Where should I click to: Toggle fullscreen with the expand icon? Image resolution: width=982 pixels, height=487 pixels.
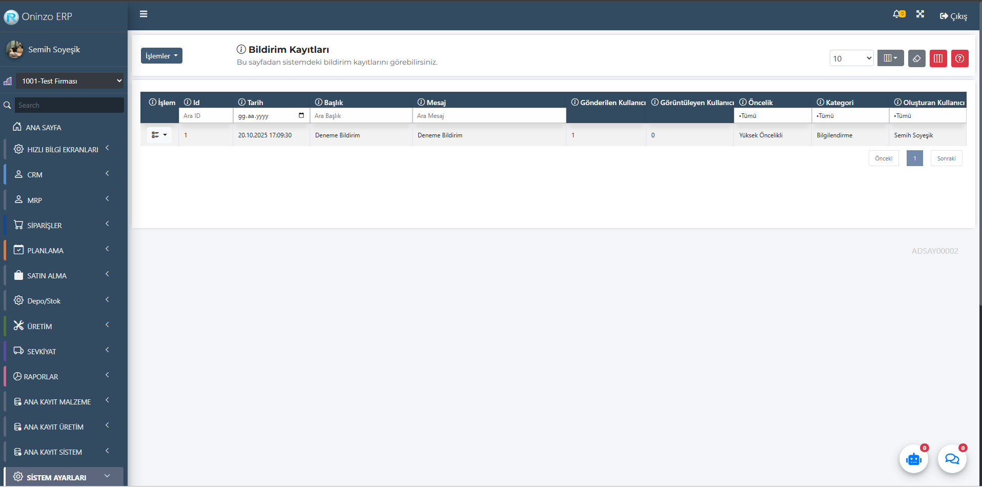point(920,14)
